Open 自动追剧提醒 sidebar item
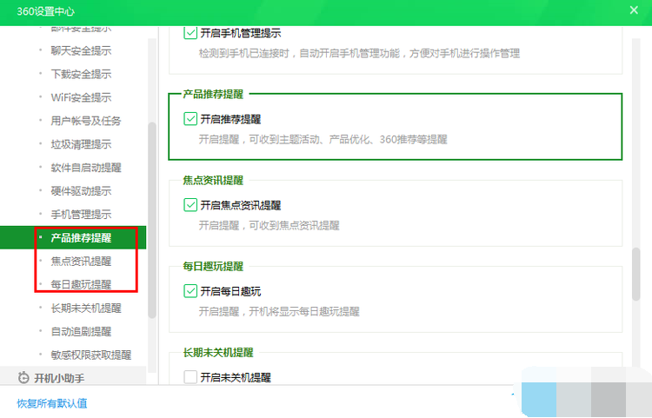Screen dimensions: 652x418 [81, 331]
